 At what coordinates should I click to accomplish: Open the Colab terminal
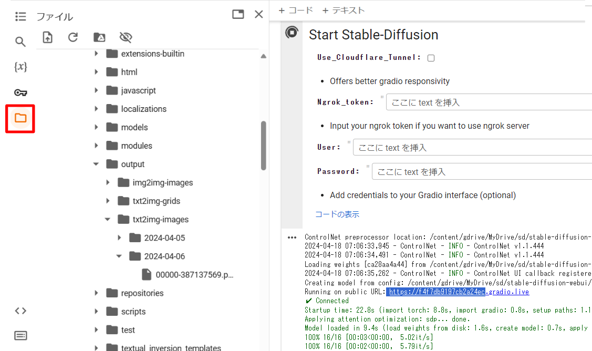pyautogui.click(x=20, y=335)
